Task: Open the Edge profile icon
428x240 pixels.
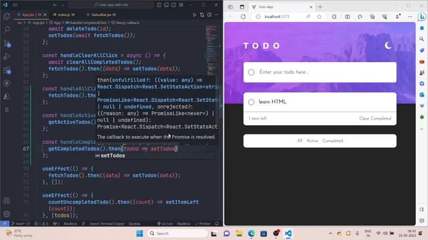Action: click(398, 17)
